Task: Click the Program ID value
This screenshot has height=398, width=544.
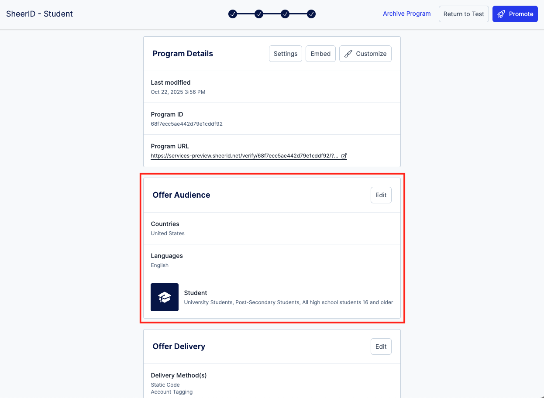Action: pyautogui.click(x=186, y=124)
